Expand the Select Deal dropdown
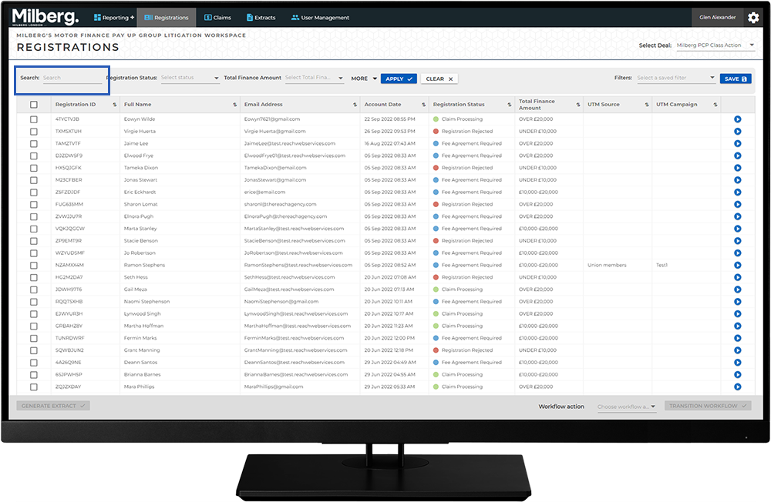Screen dimensions: 771x502 pos(715,45)
